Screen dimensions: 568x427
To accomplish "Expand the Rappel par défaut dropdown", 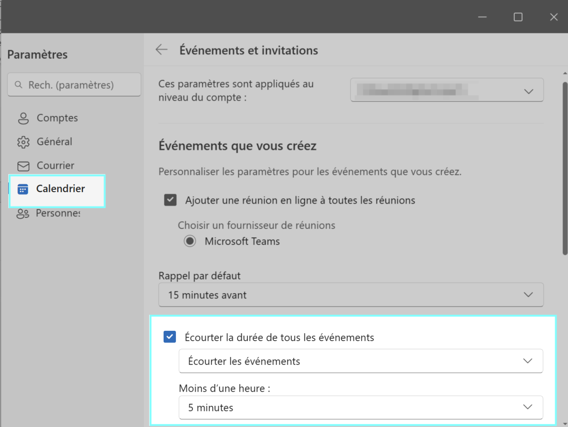I will (350, 295).
